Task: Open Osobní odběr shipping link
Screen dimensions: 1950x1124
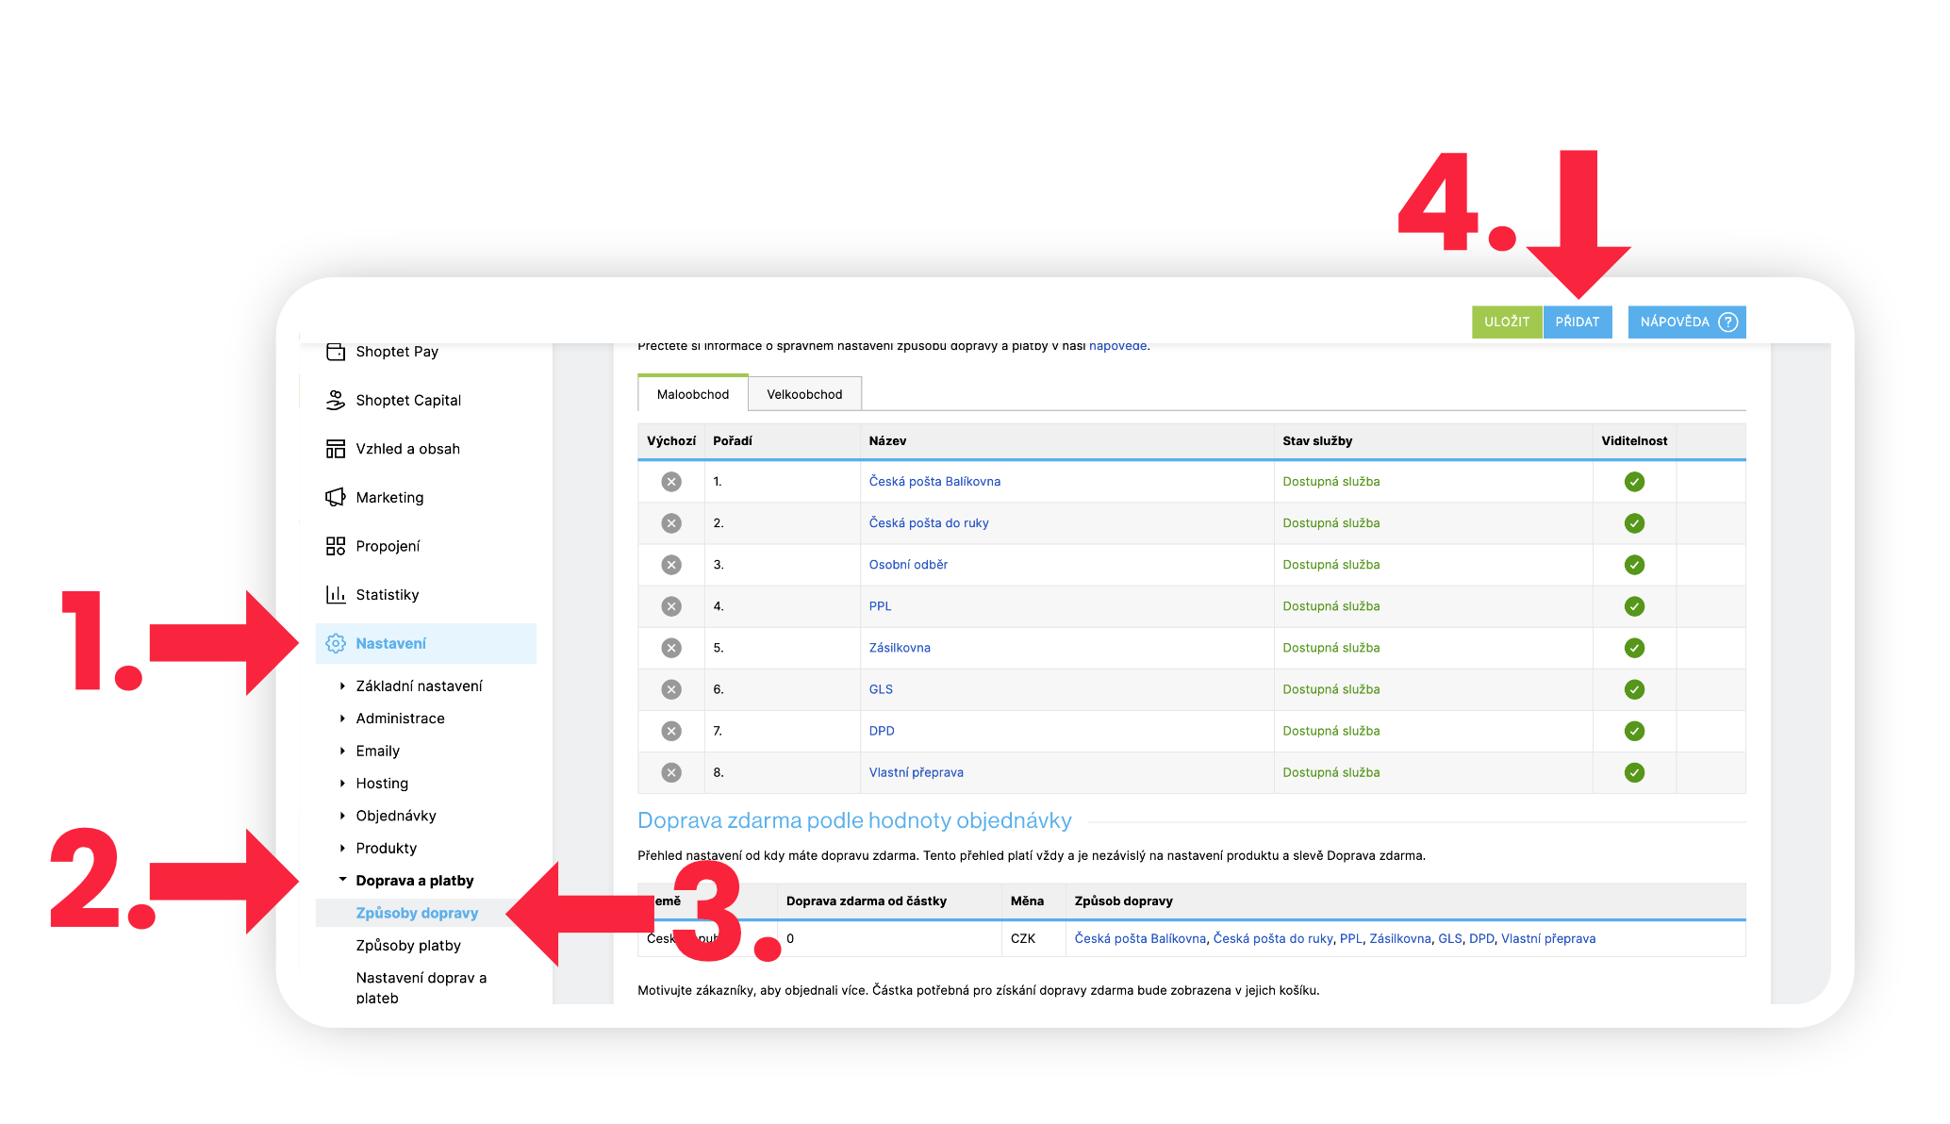Action: coord(908,565)
